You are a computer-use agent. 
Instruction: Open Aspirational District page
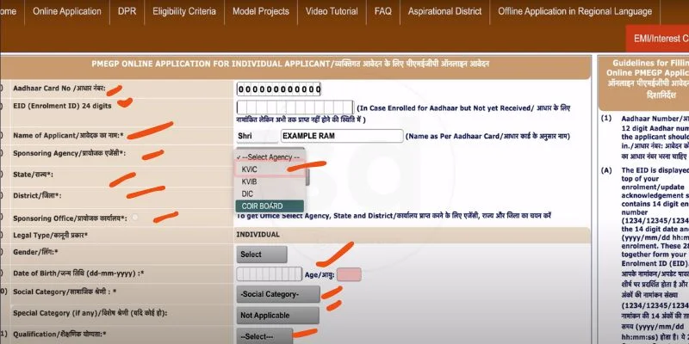pyautogui.click(x=444, y=12)
